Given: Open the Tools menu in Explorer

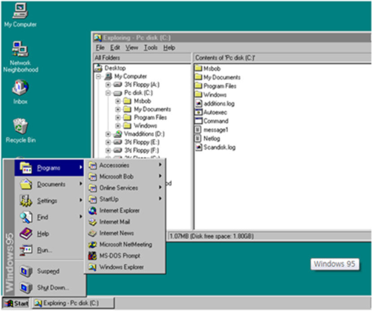Looking at the screenshot, I should (x=151, y=48).
